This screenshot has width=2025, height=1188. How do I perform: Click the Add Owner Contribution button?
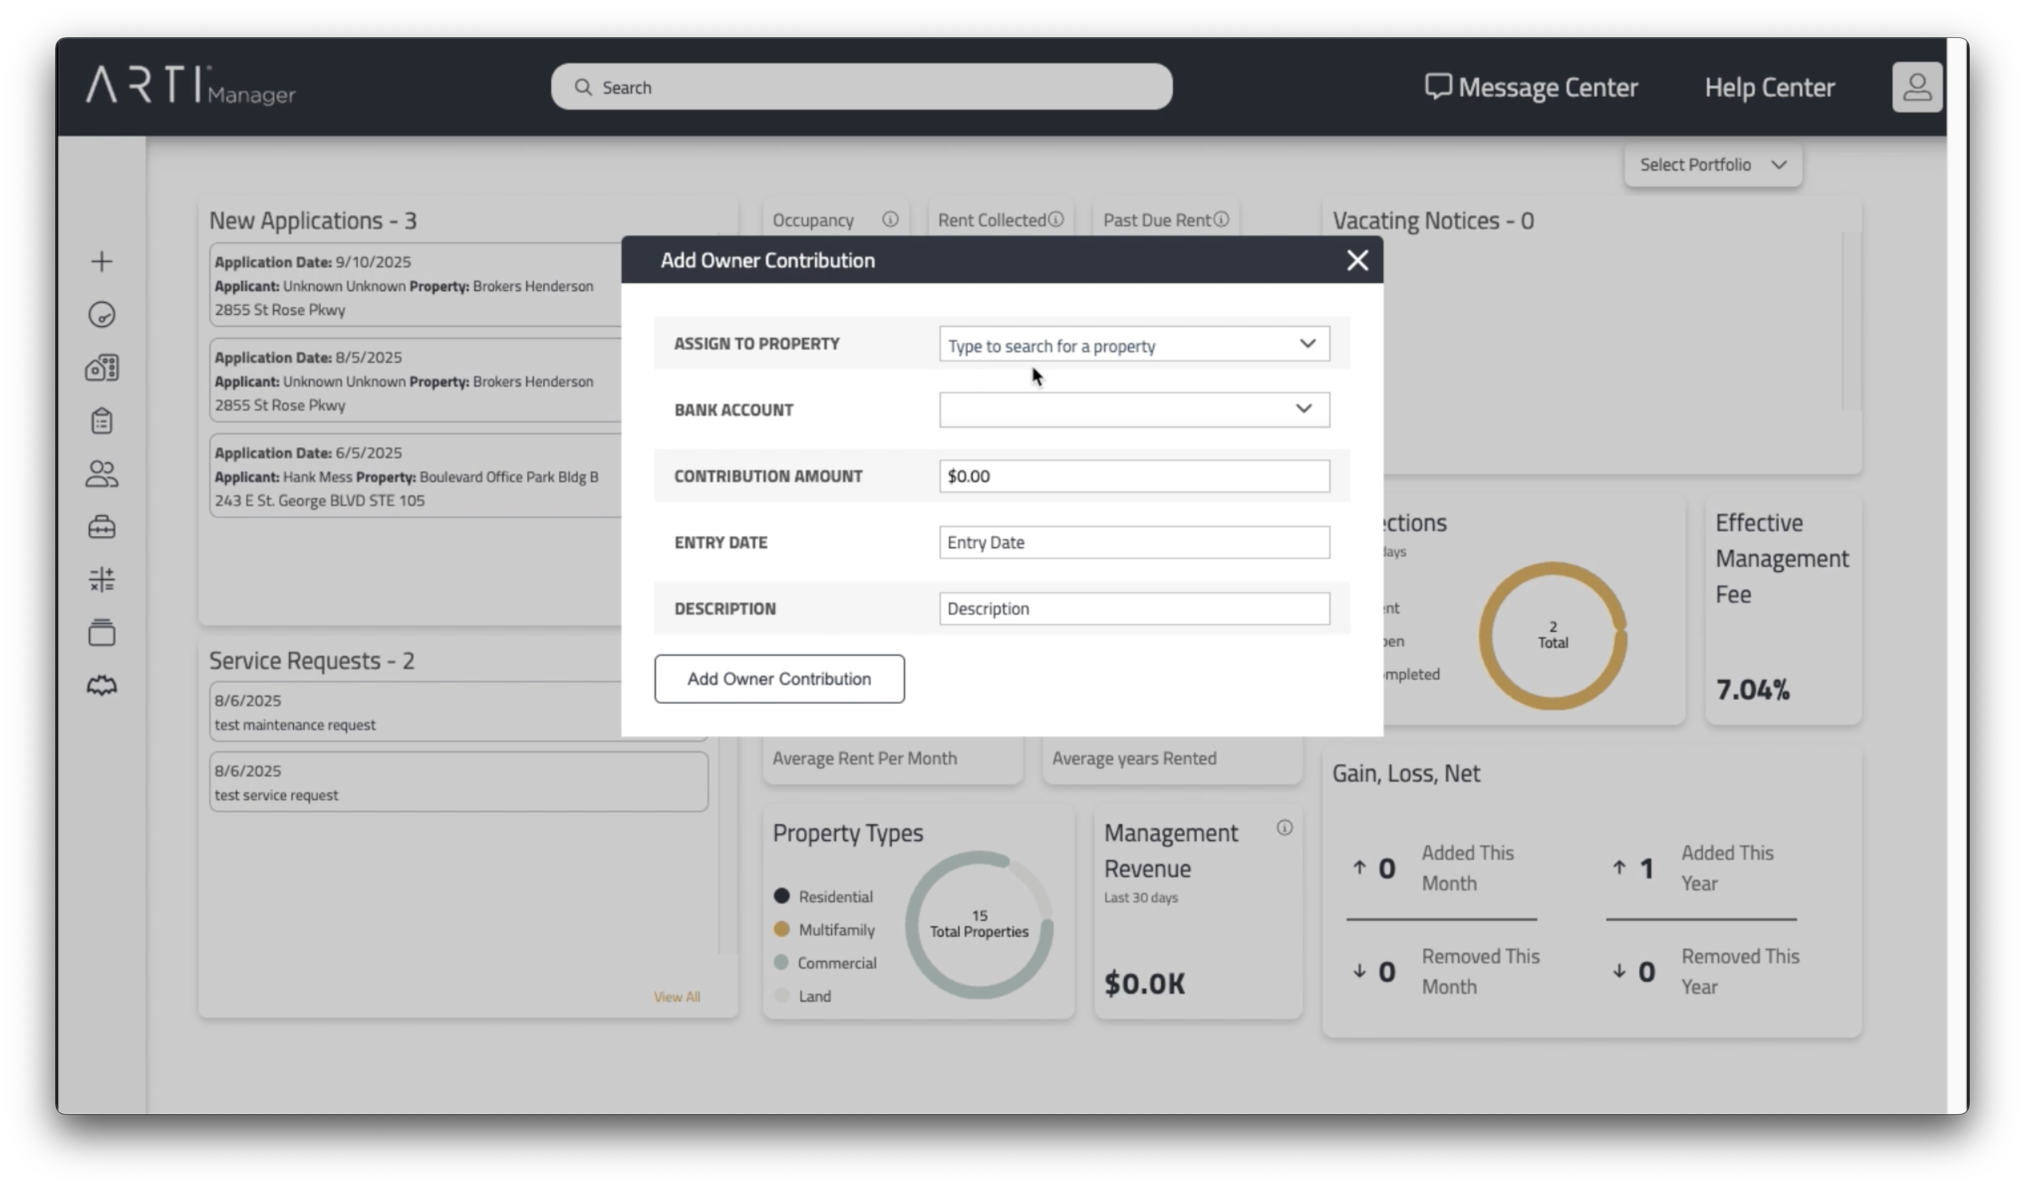pos(779,678)
